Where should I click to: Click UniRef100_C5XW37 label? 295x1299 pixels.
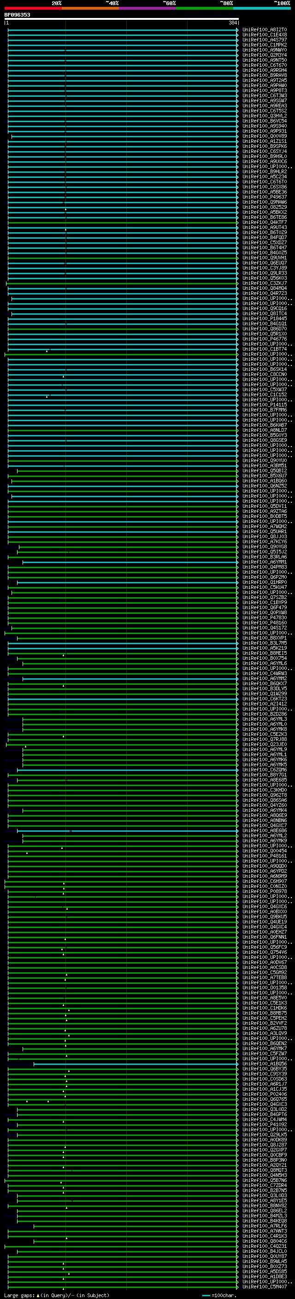click(x=265, y=390)
